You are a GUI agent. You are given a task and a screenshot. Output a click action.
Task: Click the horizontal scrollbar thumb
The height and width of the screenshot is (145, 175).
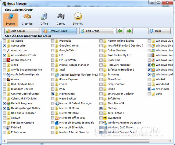(78, 141)
